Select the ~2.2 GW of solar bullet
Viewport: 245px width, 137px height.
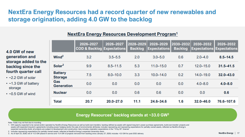point(25,78)
